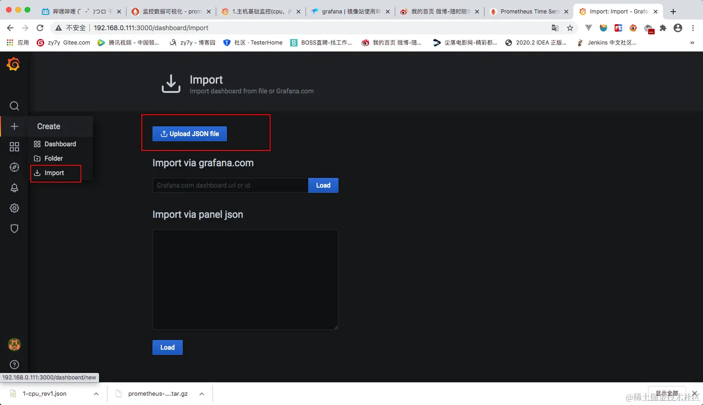Screen dimensions: 703x405
Task: Switch to the grafana 镜像站 tab
Action: (351, 12)
